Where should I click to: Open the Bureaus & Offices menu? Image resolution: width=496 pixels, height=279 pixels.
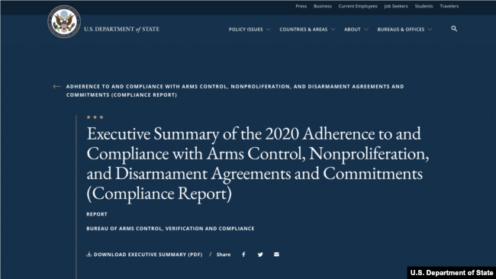point(401,30)
